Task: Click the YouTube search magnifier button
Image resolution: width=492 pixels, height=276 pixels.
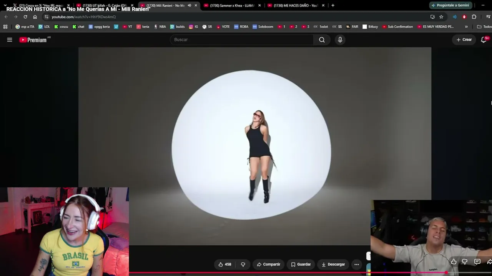Action: (x=322, y=39)
